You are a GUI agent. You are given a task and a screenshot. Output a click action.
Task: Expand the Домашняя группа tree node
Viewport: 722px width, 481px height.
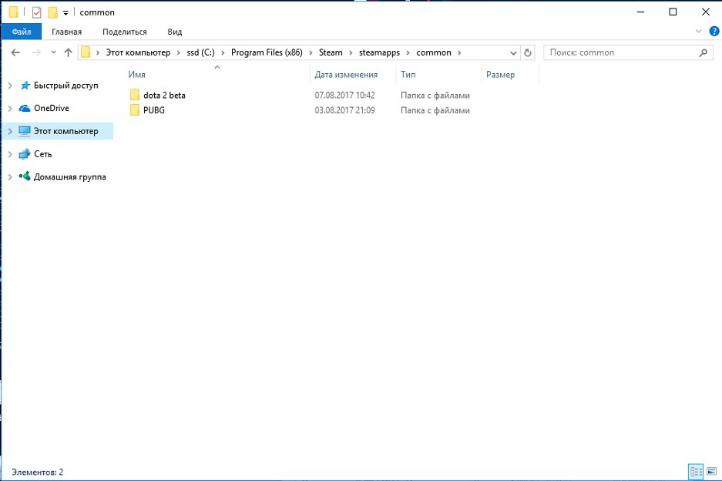click(x=10, y=177)
